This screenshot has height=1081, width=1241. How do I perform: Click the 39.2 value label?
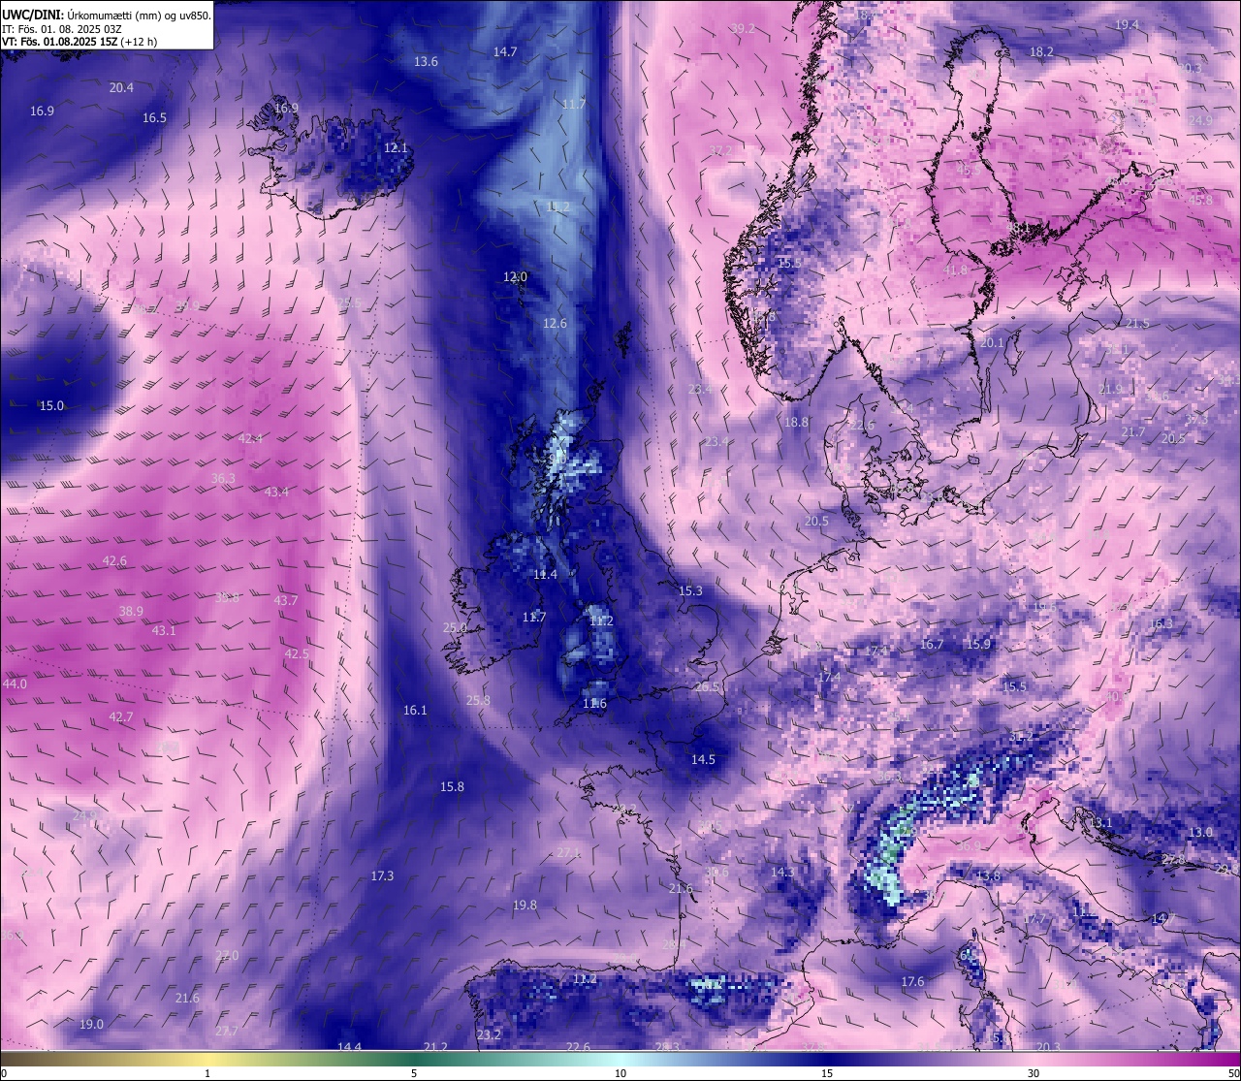(x=743, y=28)
